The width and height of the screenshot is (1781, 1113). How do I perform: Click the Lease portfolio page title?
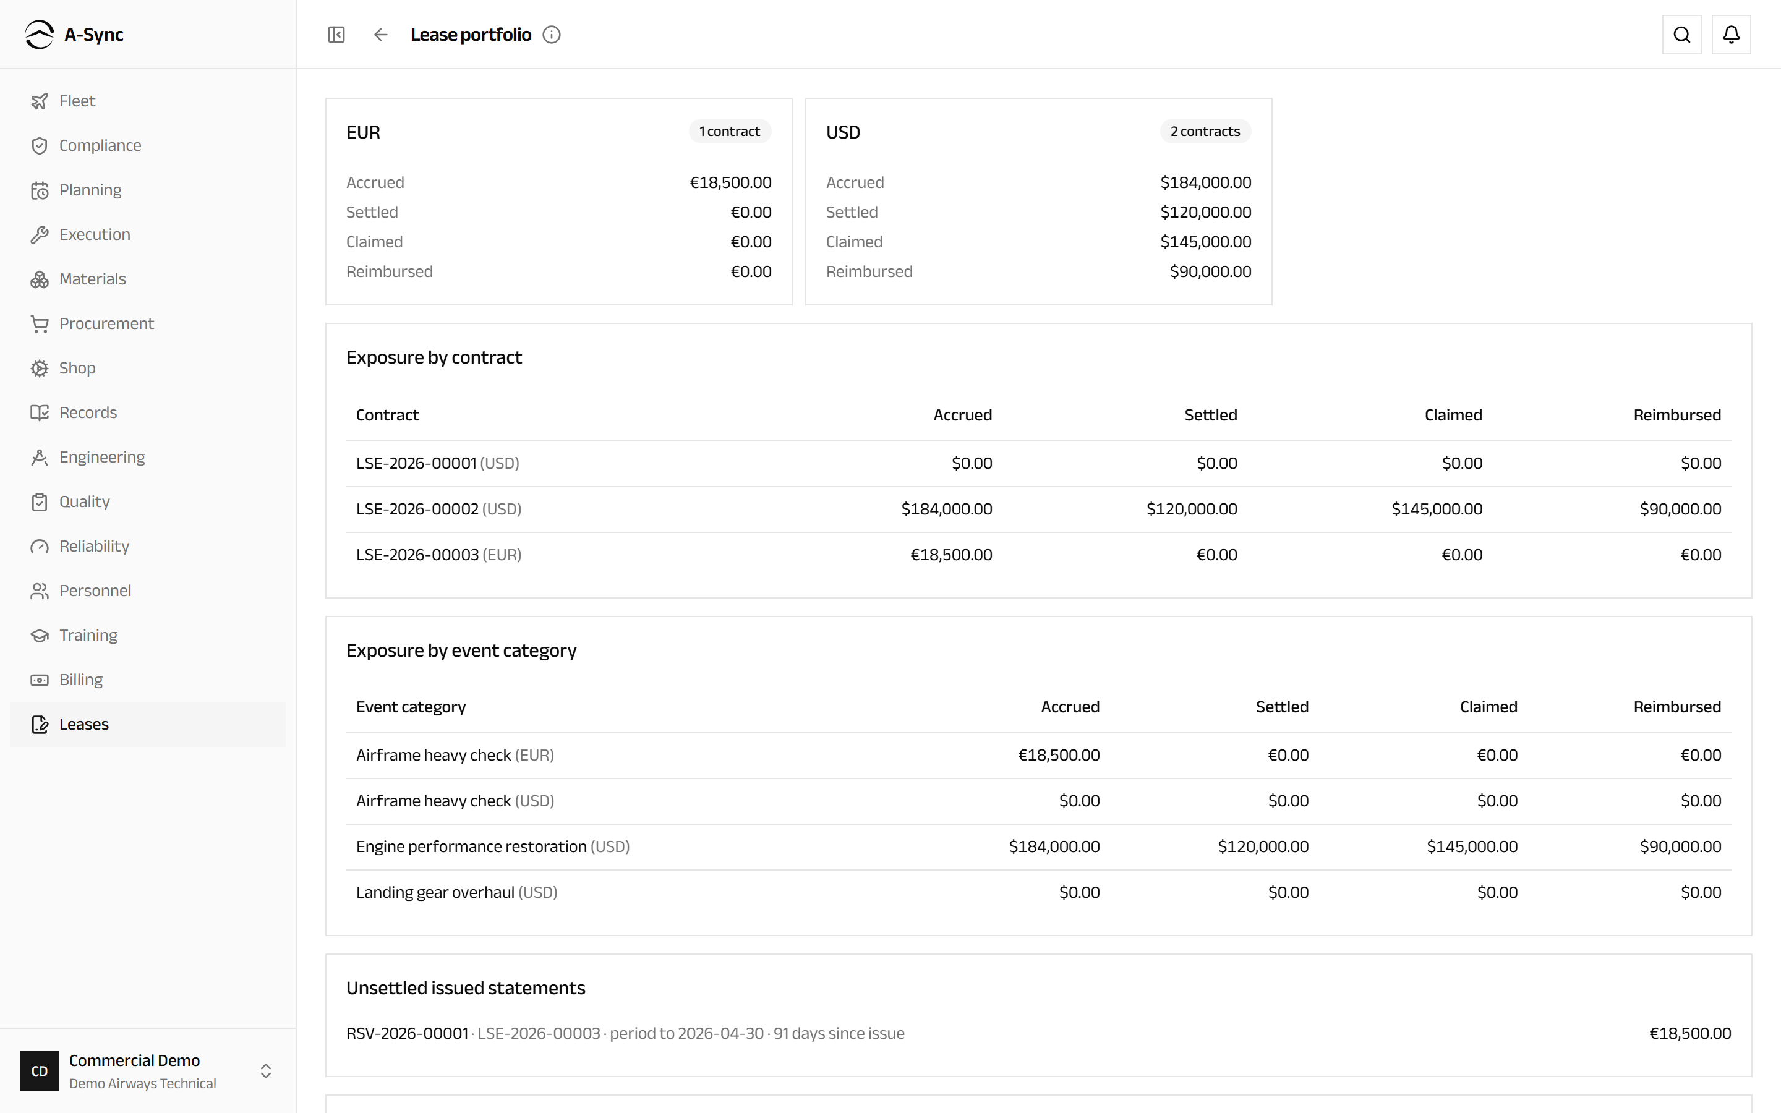coord(471,35)
